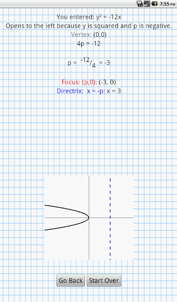Click the blue Directrix: x = -p label

[x=81, y=91]
